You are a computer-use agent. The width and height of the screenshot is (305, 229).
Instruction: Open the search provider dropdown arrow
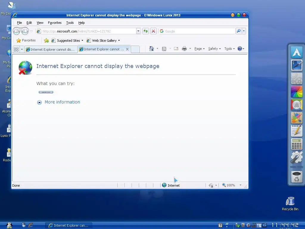(244, 31)
